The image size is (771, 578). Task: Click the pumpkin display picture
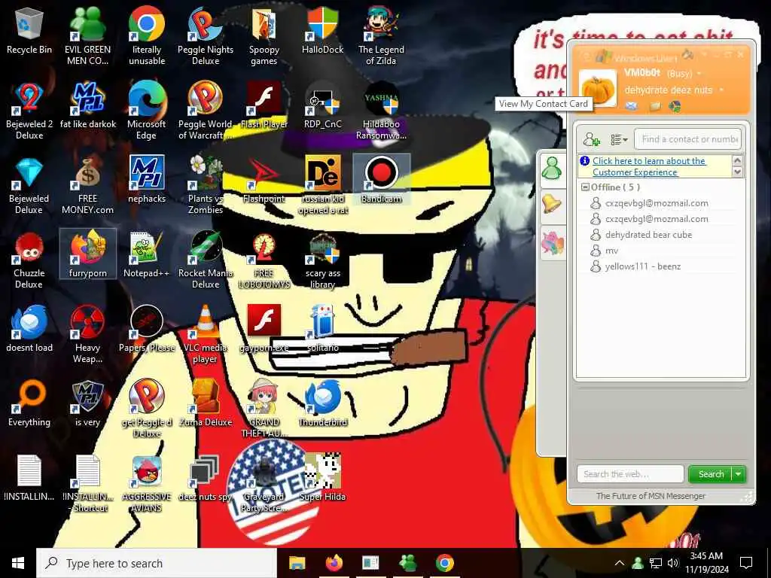point(597,89)
